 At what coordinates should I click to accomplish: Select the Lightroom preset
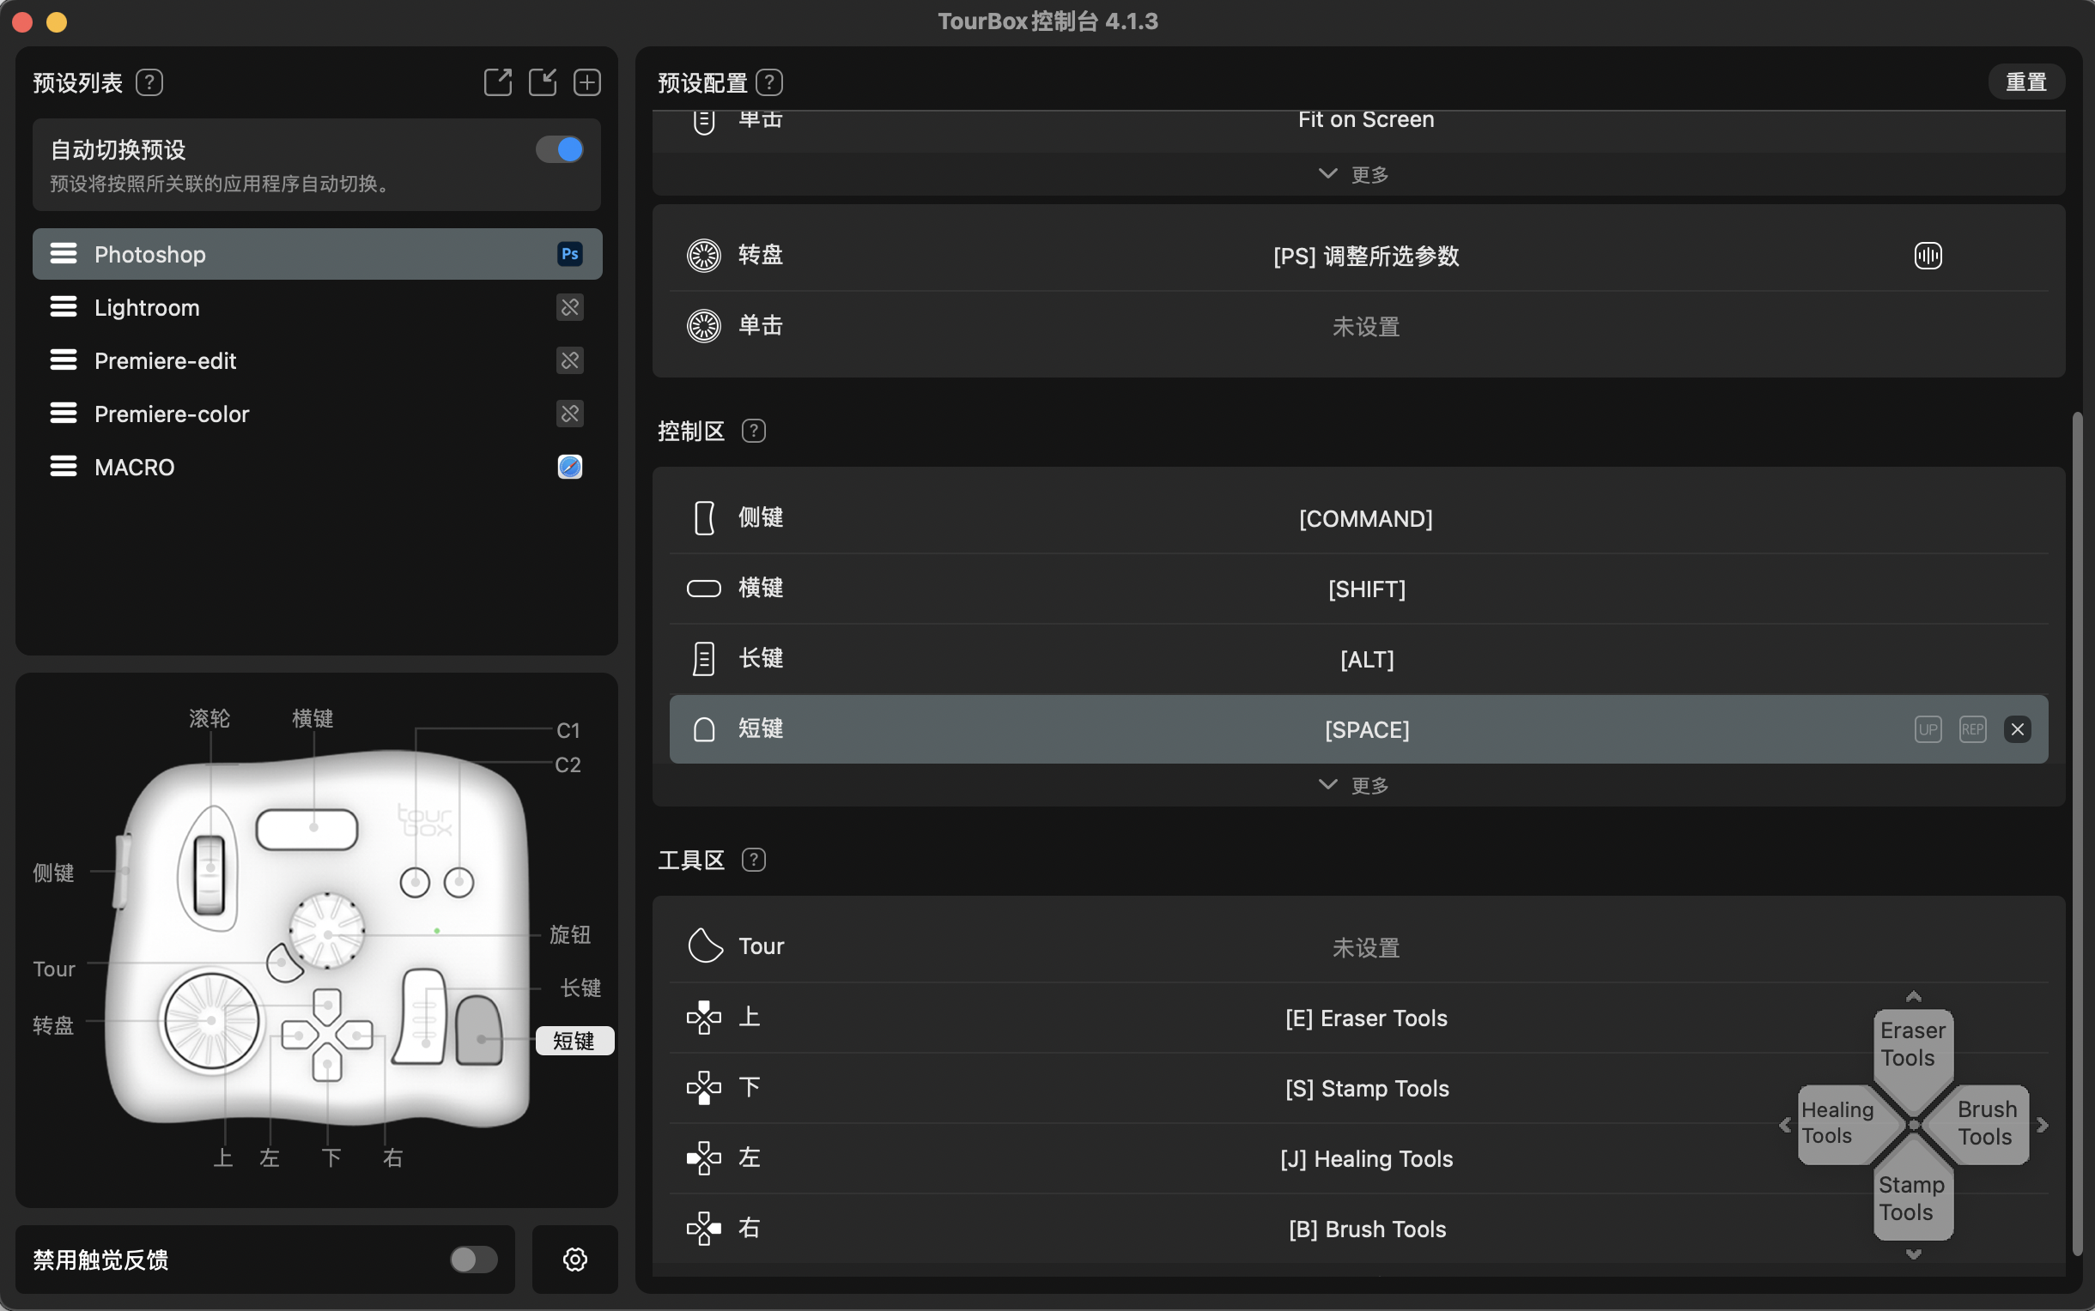[x=260, y=307]
